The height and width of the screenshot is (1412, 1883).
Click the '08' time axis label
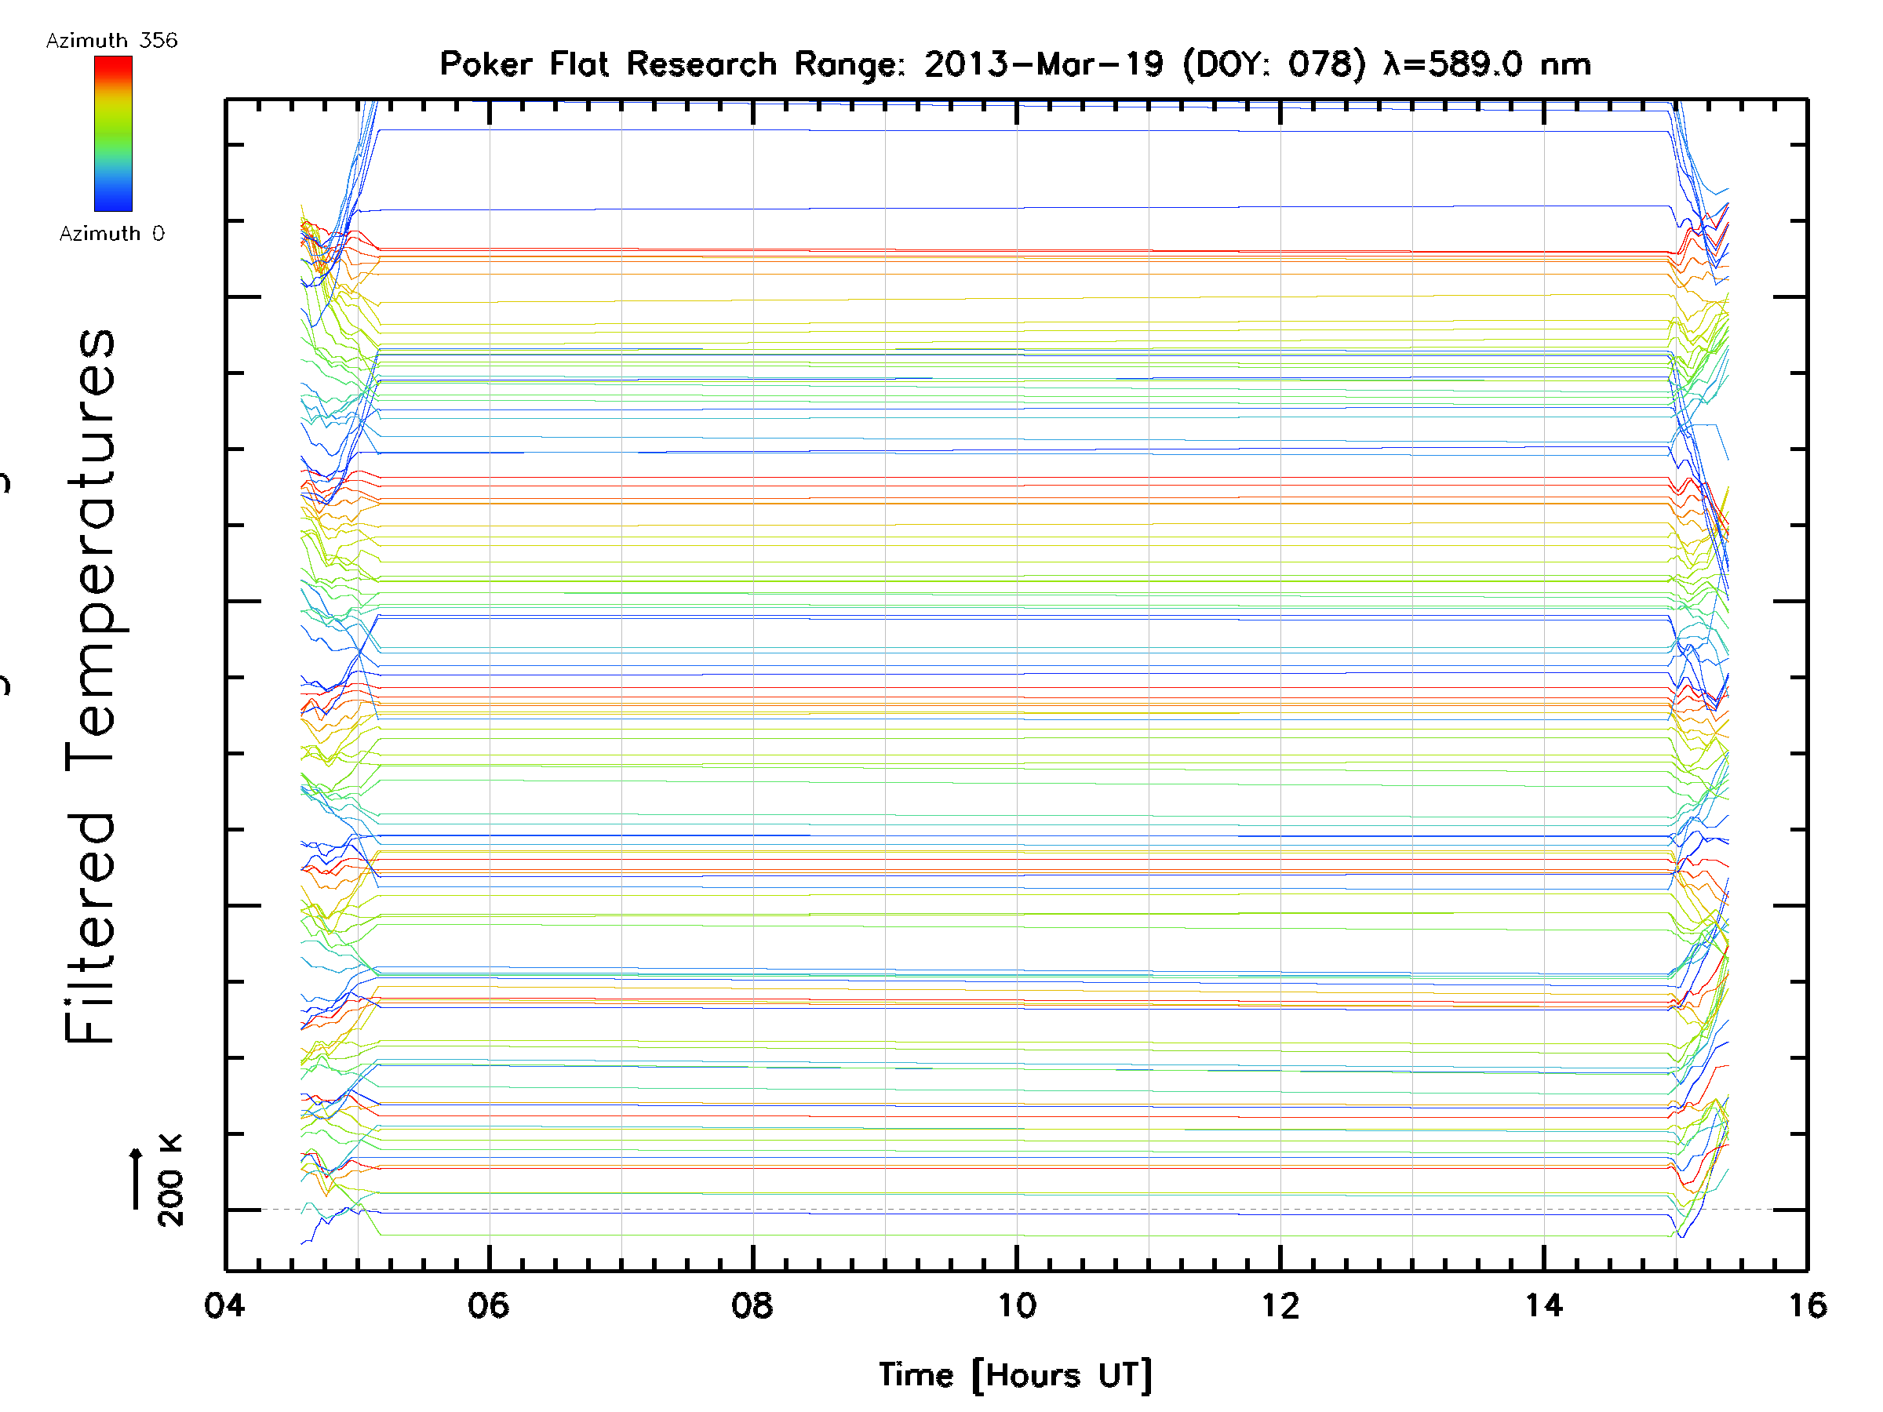pos(752,1305)
